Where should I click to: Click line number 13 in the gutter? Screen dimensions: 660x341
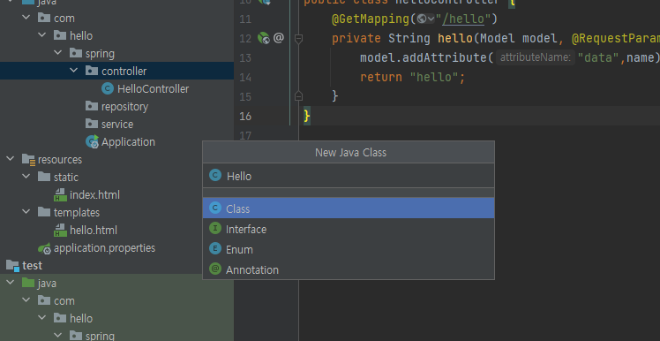point(245,57)
